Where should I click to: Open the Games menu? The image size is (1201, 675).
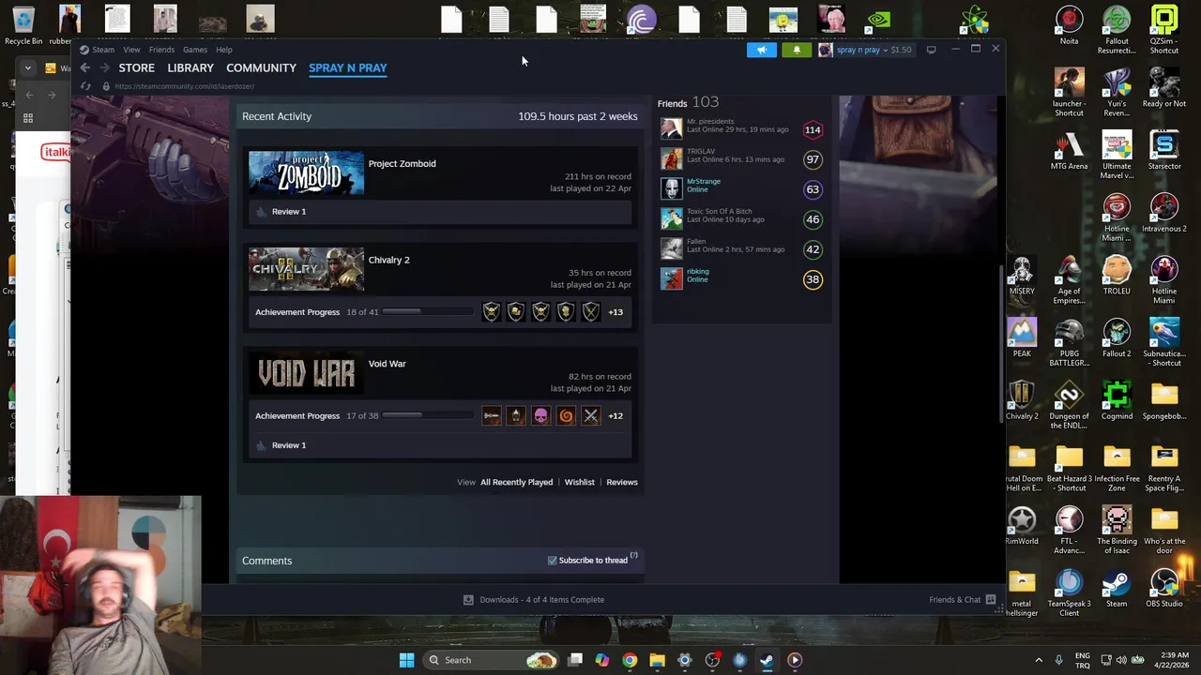coord(195,50)
